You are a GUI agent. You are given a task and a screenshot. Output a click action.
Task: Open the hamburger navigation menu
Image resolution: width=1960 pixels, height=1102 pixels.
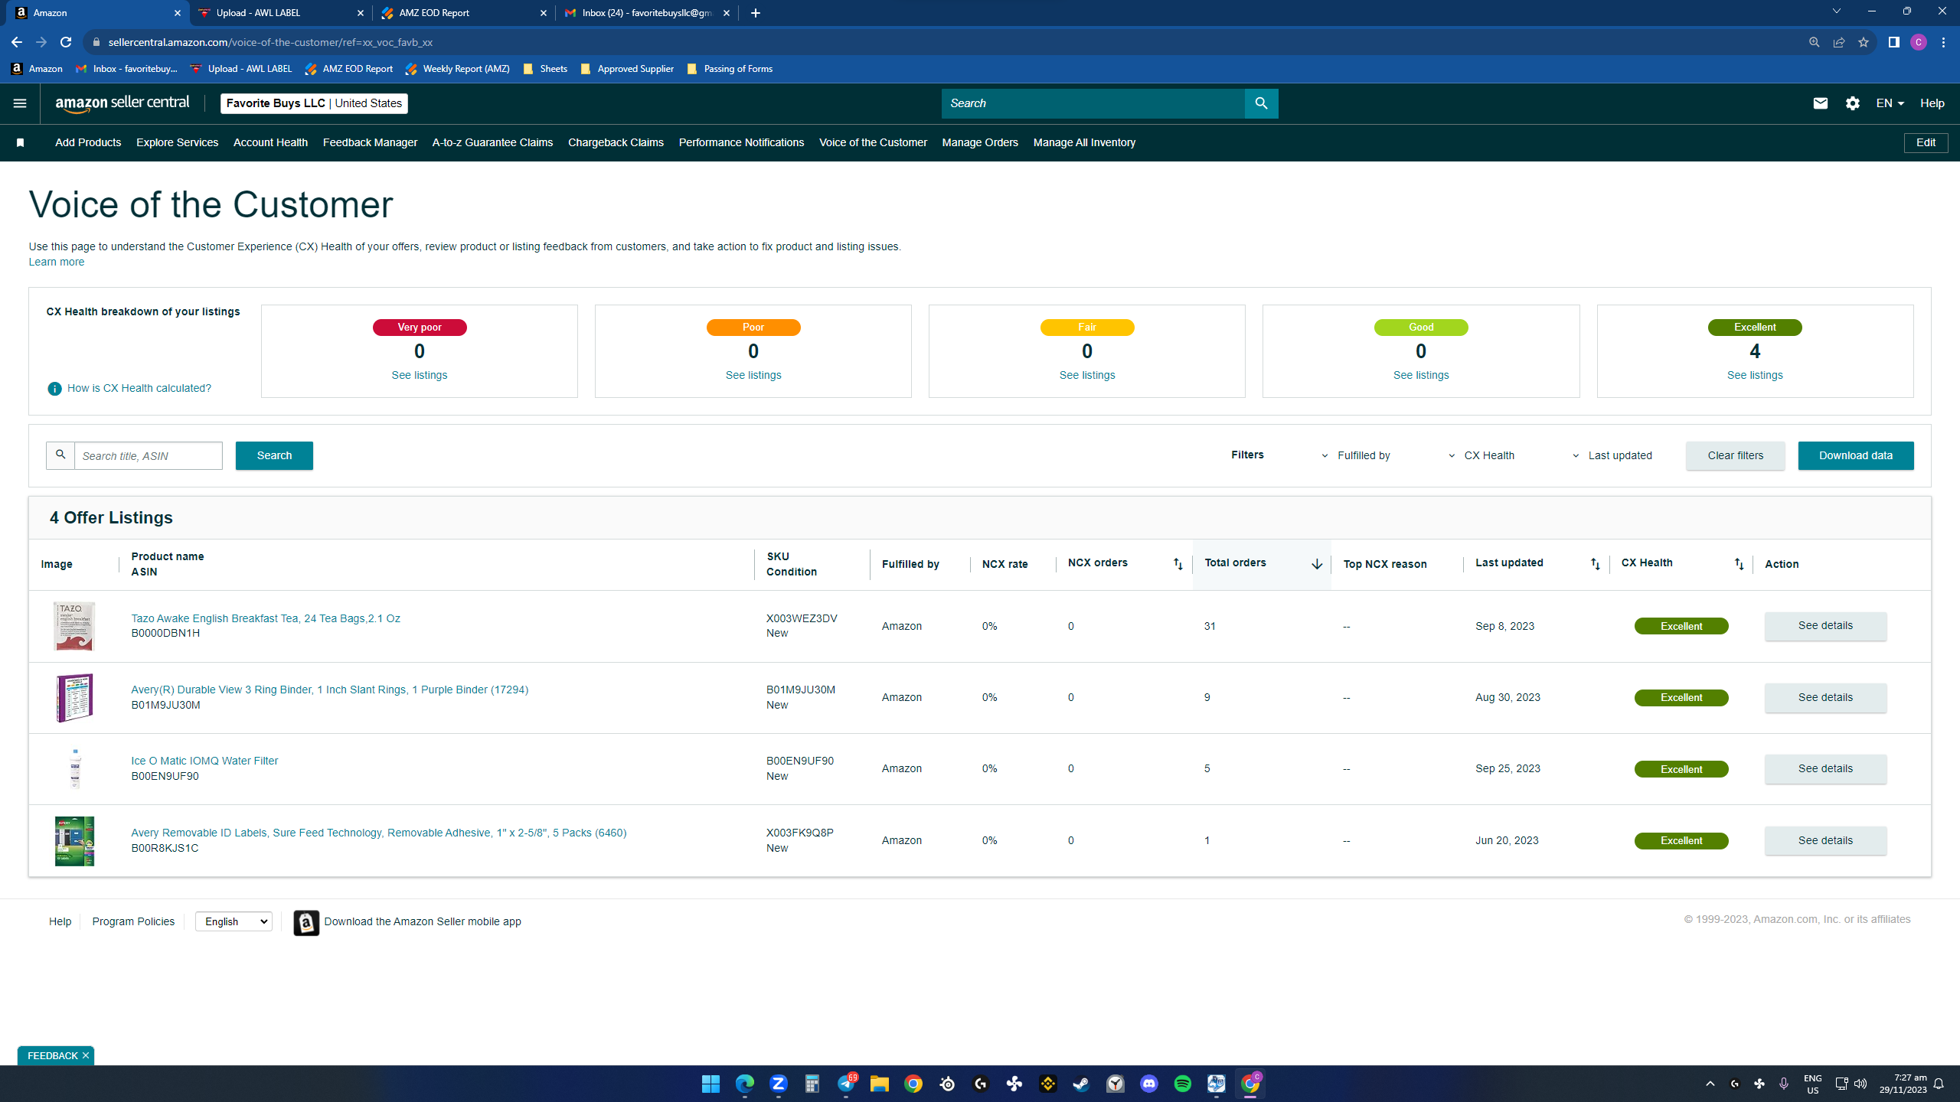click(x=20, y=103)
